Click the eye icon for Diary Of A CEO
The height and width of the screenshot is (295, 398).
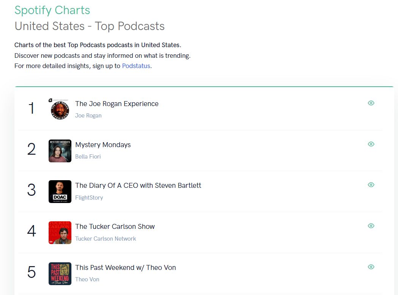tap(371, 185)
